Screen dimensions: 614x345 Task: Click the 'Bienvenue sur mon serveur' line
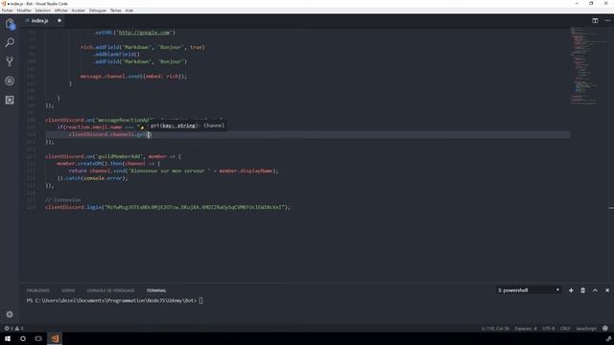click(173, 171)
